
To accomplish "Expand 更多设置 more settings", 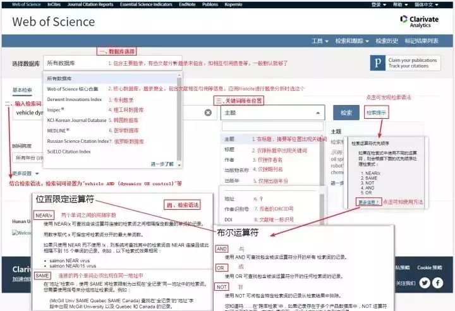I will [25, 173].
